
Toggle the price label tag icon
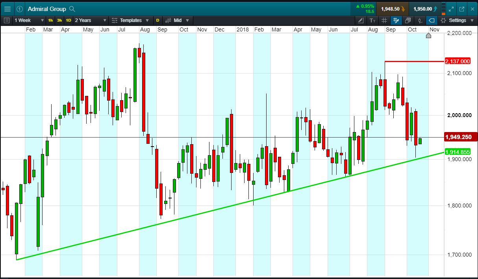pyautogui.click(x=432, y=20)
